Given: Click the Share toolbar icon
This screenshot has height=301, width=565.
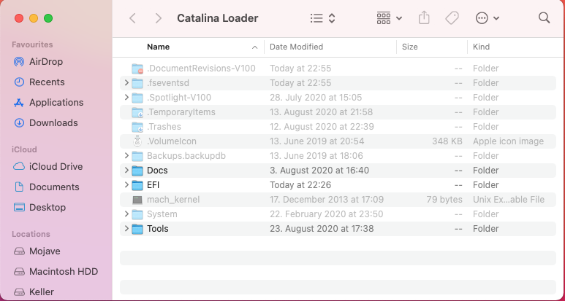Looking at the screenshot, I should coord(424,18).
